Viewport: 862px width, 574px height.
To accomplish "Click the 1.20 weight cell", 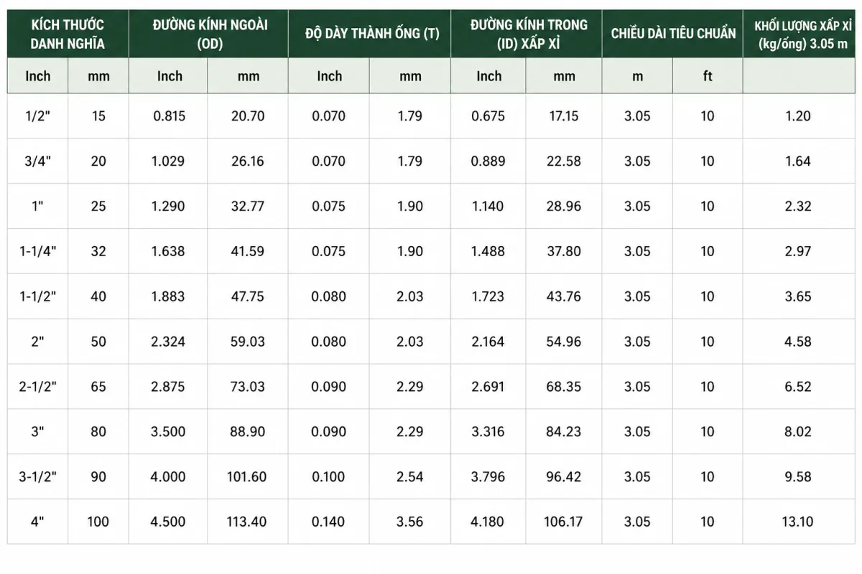I will coord(798,116).
